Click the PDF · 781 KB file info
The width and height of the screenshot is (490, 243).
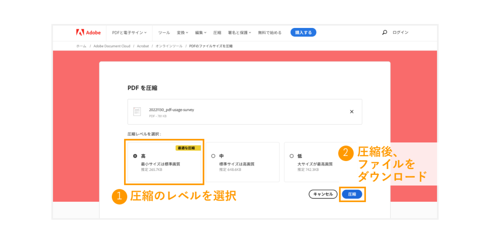coord(158,116)
